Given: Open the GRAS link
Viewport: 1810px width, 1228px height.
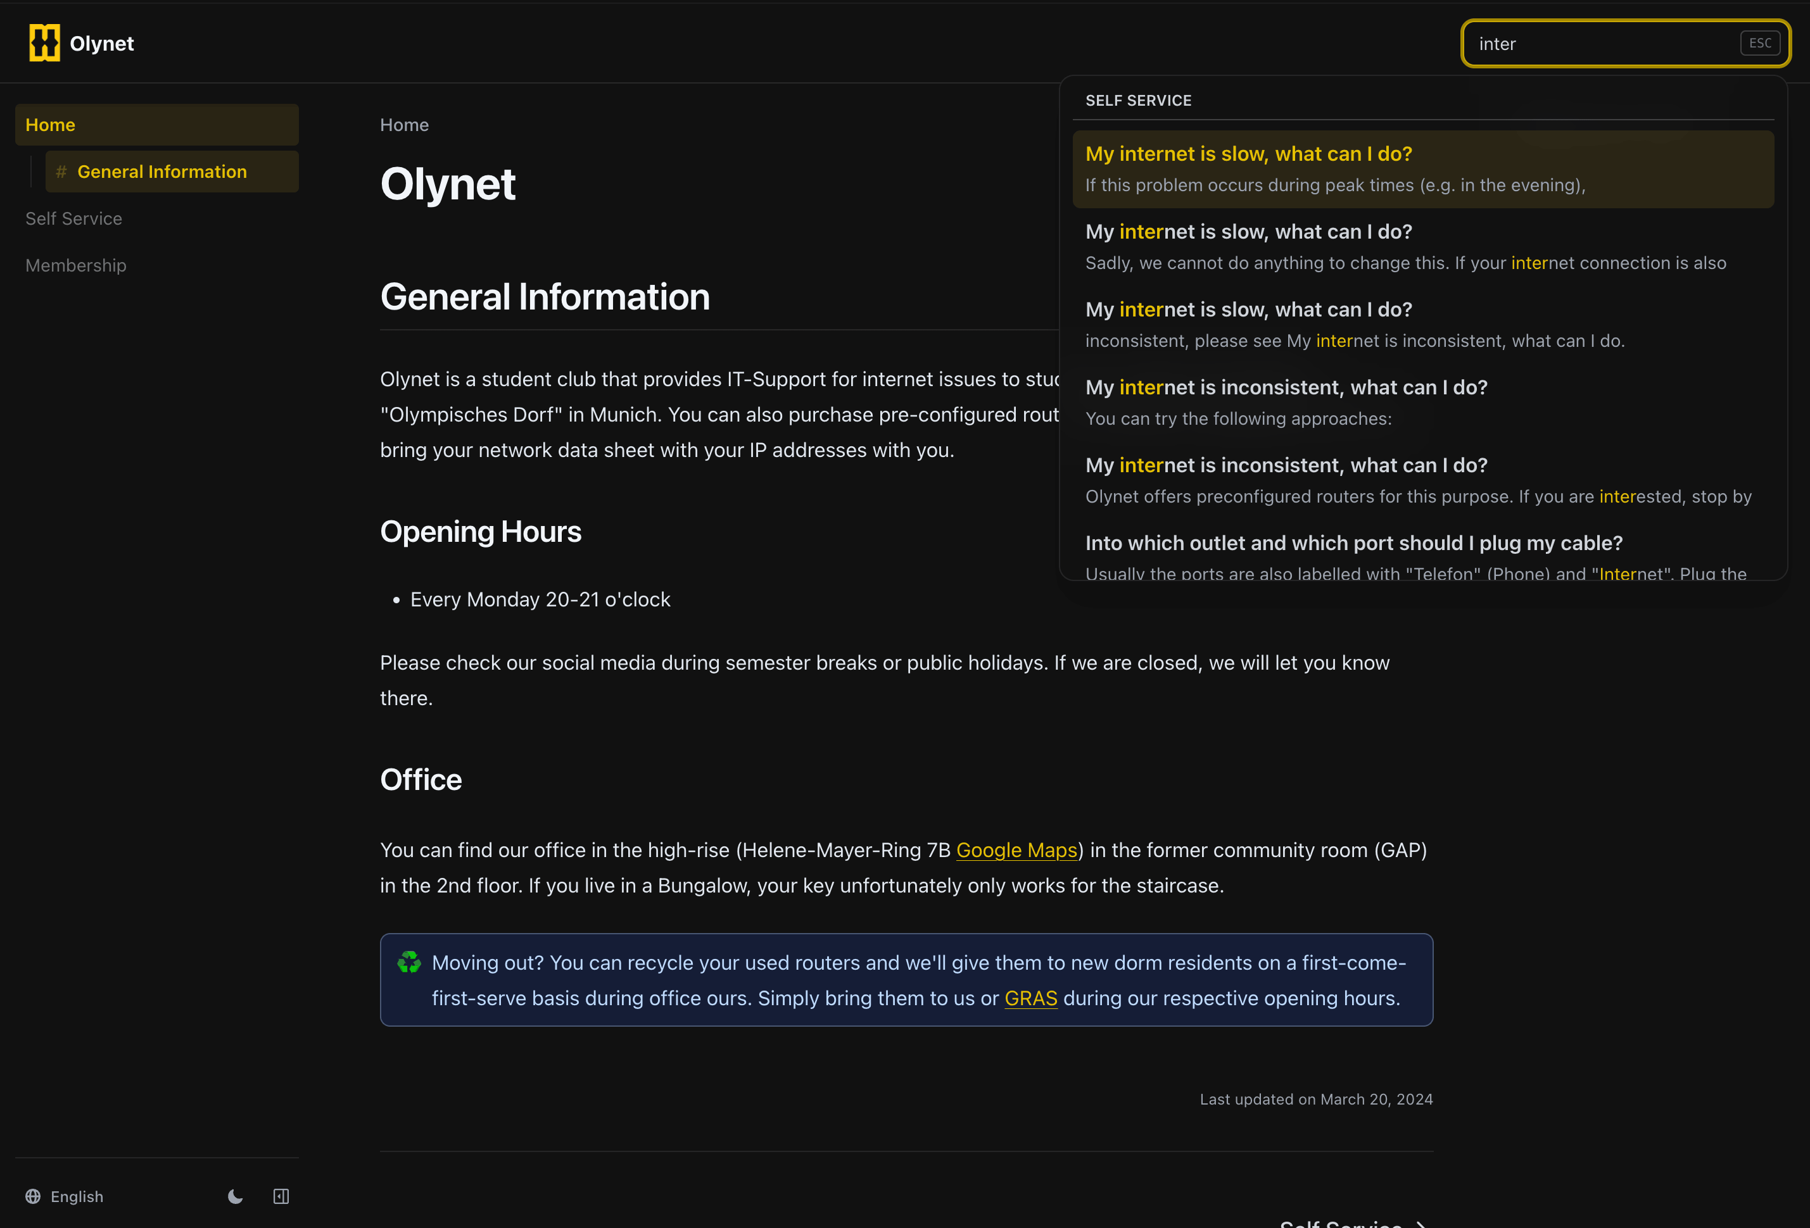Looking at the screenshot, I should [x=1030, y=998].
